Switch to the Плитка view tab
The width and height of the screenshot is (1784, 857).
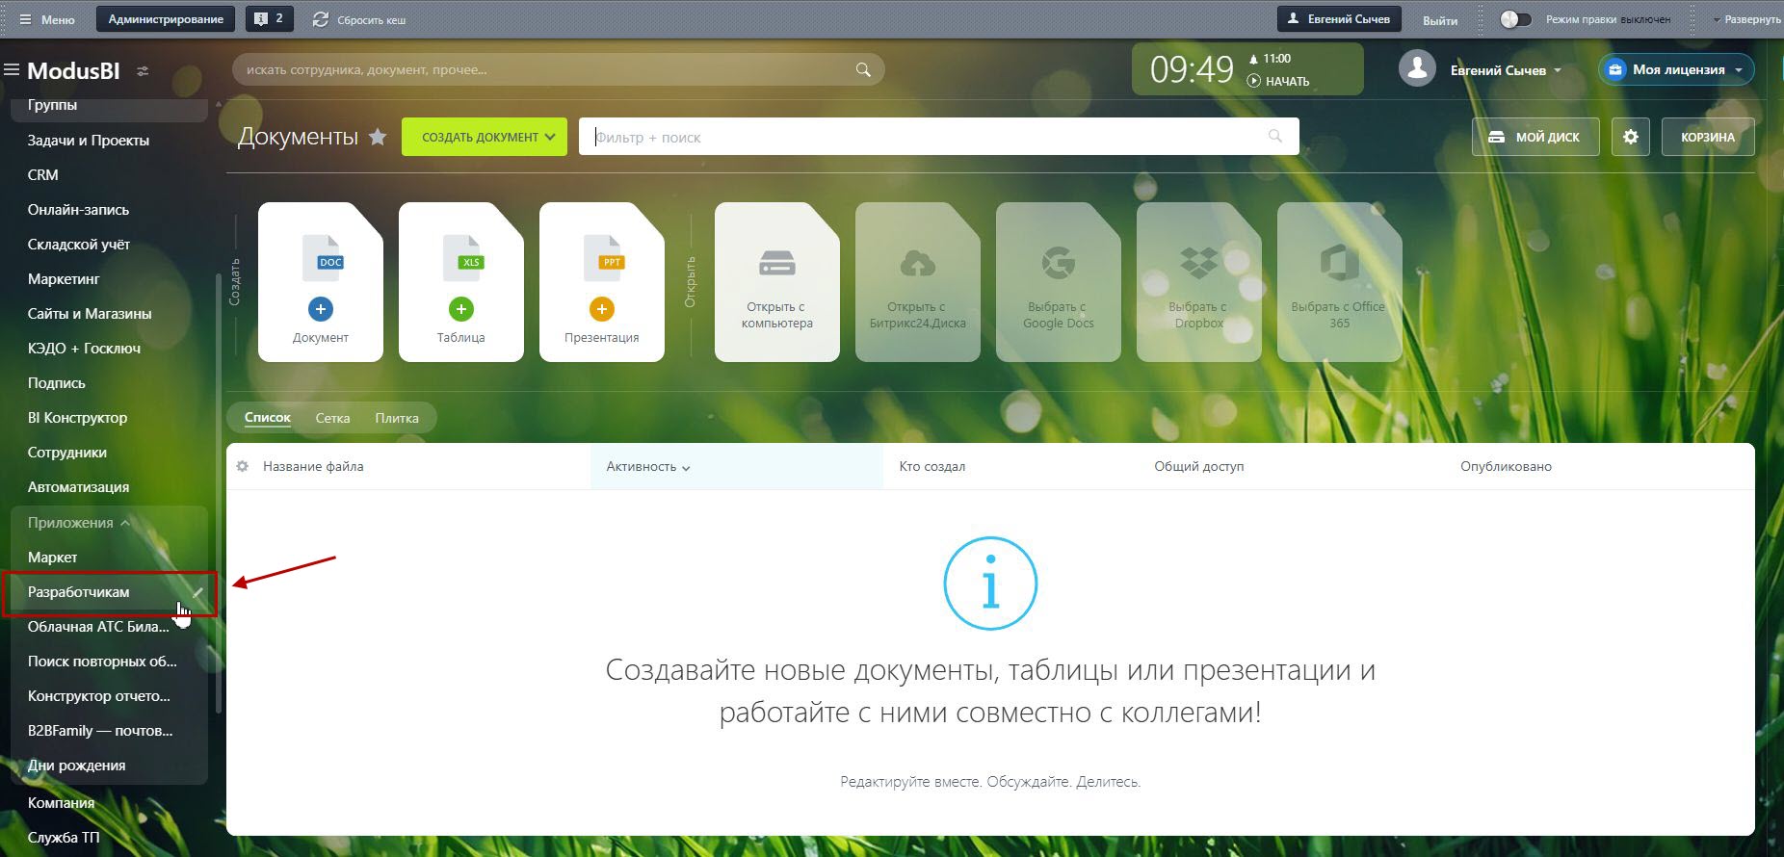point(397,418)
